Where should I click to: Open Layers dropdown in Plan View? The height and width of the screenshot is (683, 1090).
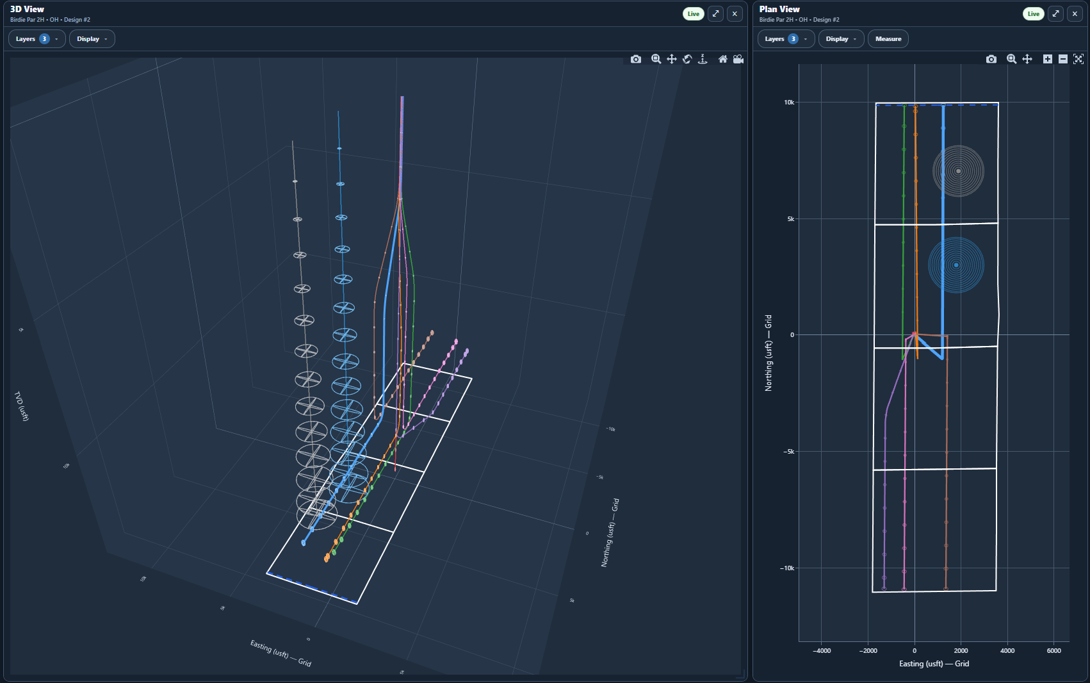pos(786,39)
